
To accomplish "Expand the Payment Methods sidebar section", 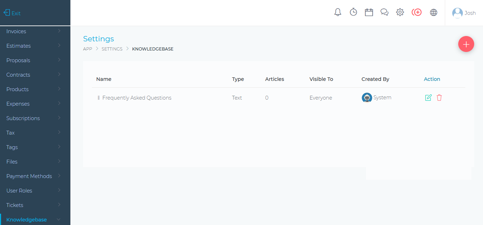I will (34, 176).
